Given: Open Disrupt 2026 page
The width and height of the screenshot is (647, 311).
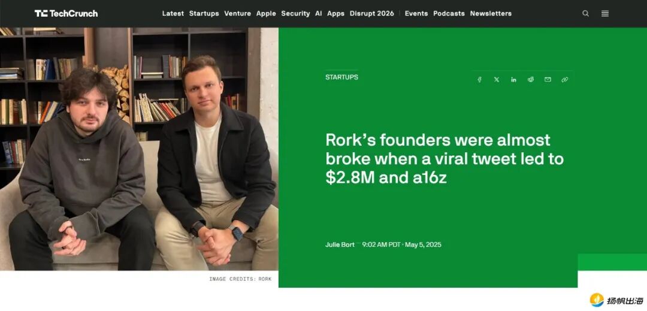Looking at the screenshot, I should 372,14.
